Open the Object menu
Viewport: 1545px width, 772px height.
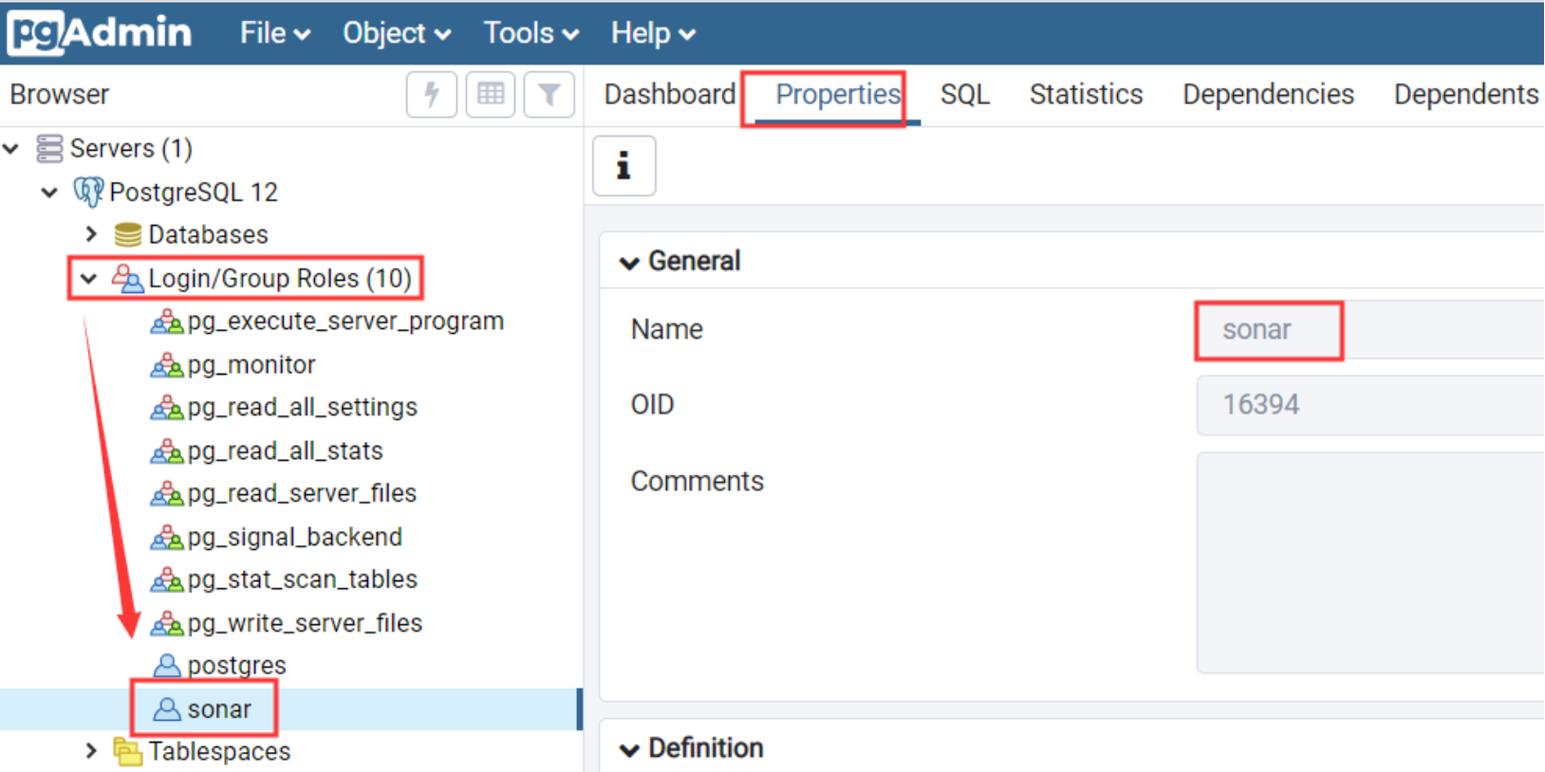[397, 33]
